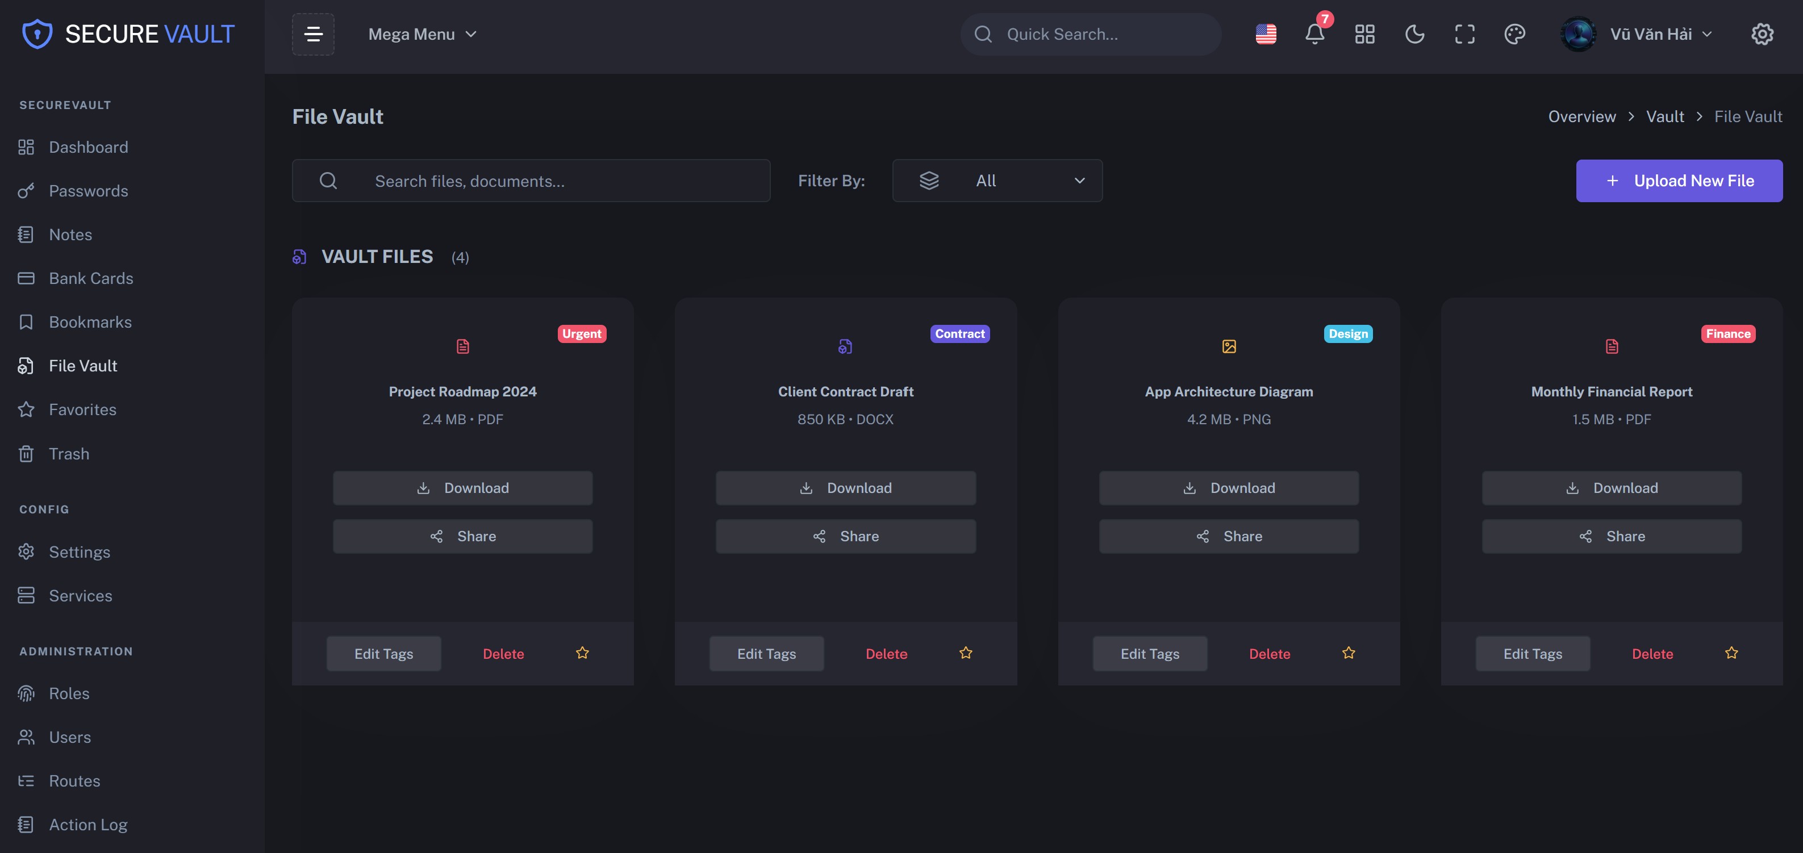Image resolution: width=1803 pixels, height=853 pixels.
Task: Click DOCX file icon of Client Contract Draft
Action: pos(845,346)
